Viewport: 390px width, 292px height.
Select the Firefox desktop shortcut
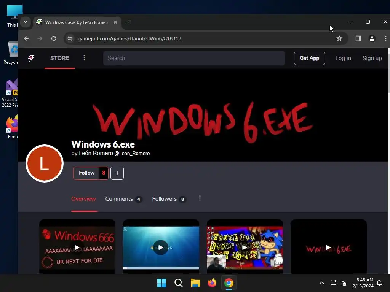[12, 127]
